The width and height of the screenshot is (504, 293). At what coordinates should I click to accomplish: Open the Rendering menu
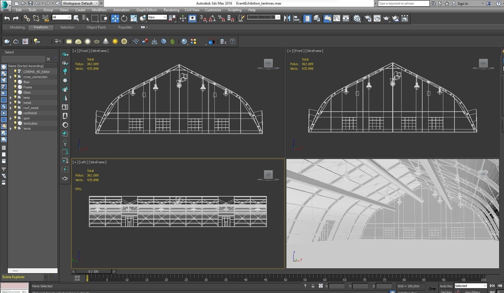pos(171,10)
